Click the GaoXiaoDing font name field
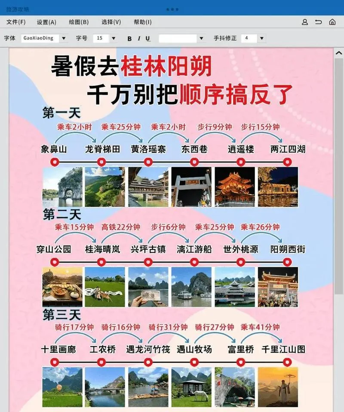This screenshot has width=344, height=412. [x=40, y=38]
